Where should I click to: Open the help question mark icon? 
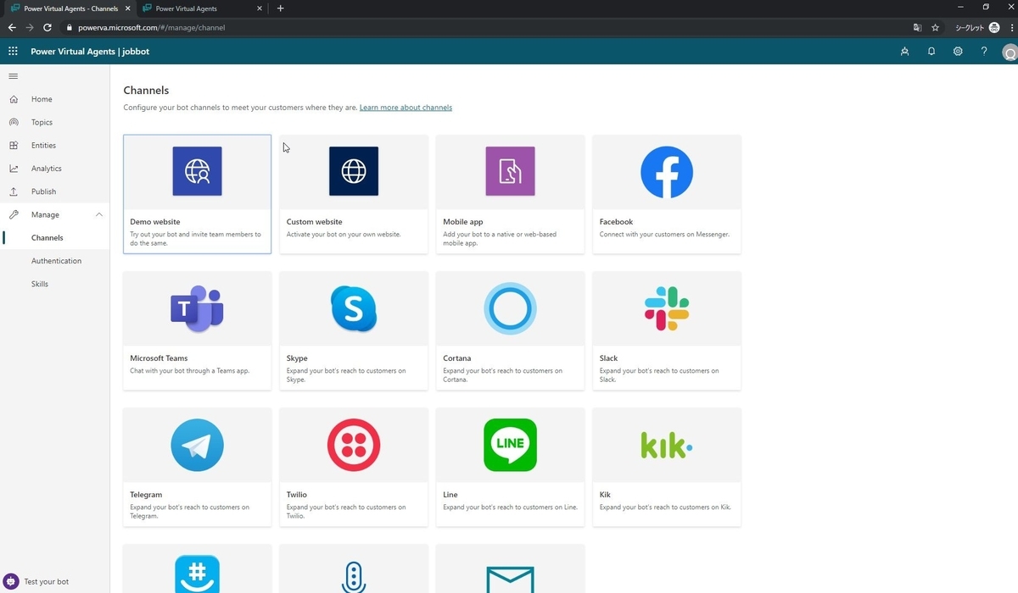tap(984, 51)
